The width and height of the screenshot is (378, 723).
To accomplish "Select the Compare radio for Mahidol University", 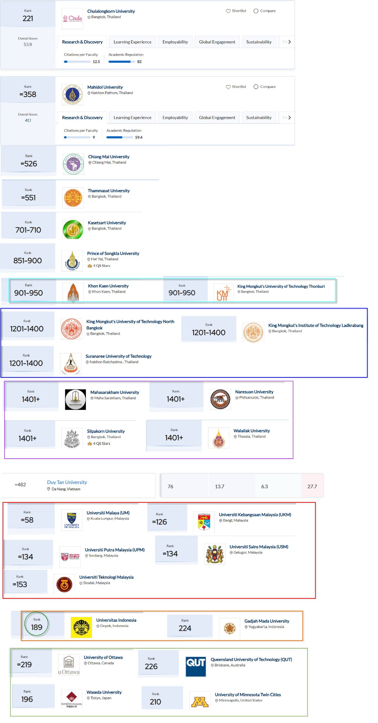I will [256, 87].
